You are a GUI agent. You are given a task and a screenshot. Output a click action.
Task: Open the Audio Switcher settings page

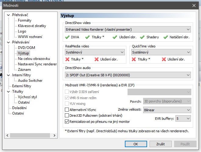click(x=30, y=81)
